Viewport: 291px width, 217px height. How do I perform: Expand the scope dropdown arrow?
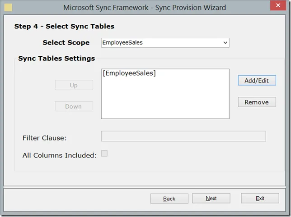tap(225, 43)
